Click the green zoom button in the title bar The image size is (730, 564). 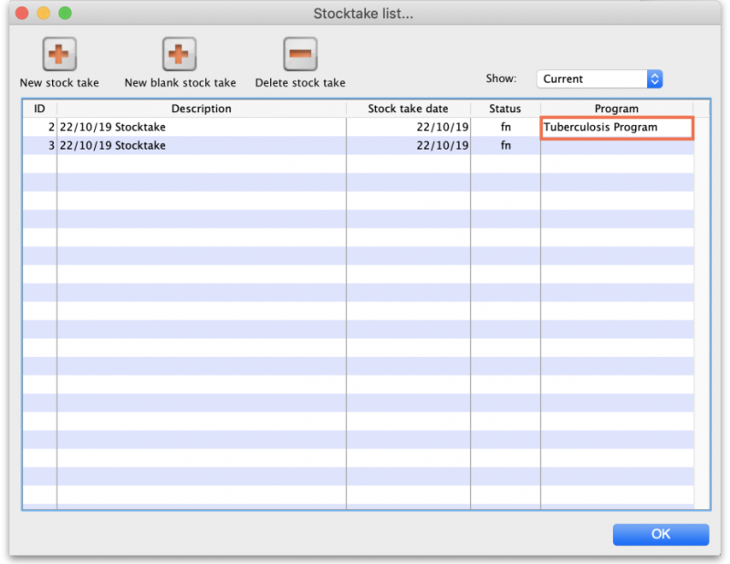(64, 14)
